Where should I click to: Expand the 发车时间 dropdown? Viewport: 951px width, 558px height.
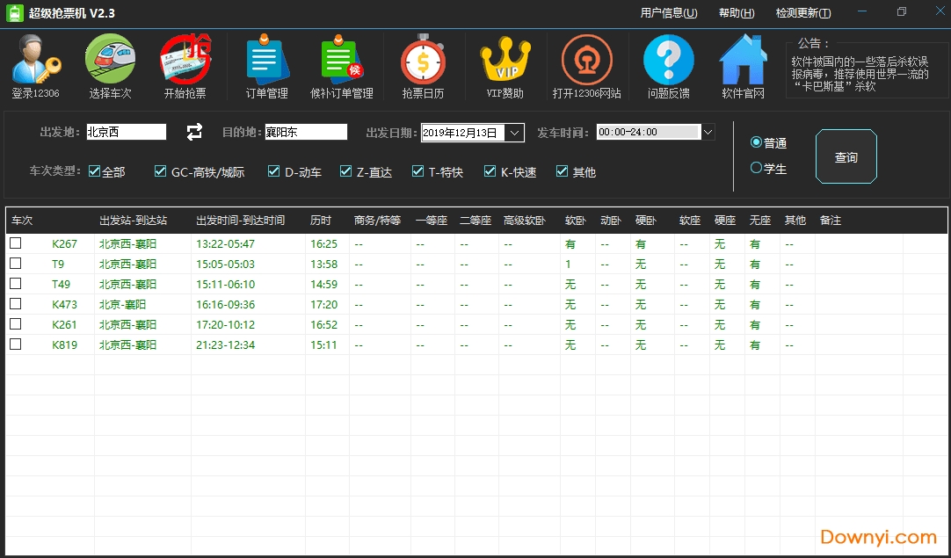(x=707, y=132)
